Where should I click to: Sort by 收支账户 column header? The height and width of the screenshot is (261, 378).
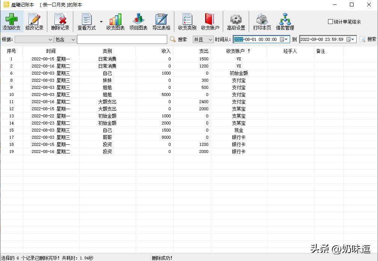[239, 51]
